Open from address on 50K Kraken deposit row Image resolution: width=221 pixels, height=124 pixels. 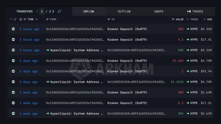75,29
